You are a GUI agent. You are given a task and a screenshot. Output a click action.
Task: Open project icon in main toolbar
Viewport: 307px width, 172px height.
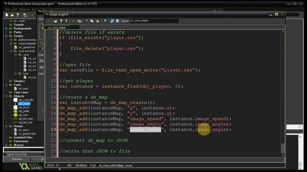(x=12, y=15)
